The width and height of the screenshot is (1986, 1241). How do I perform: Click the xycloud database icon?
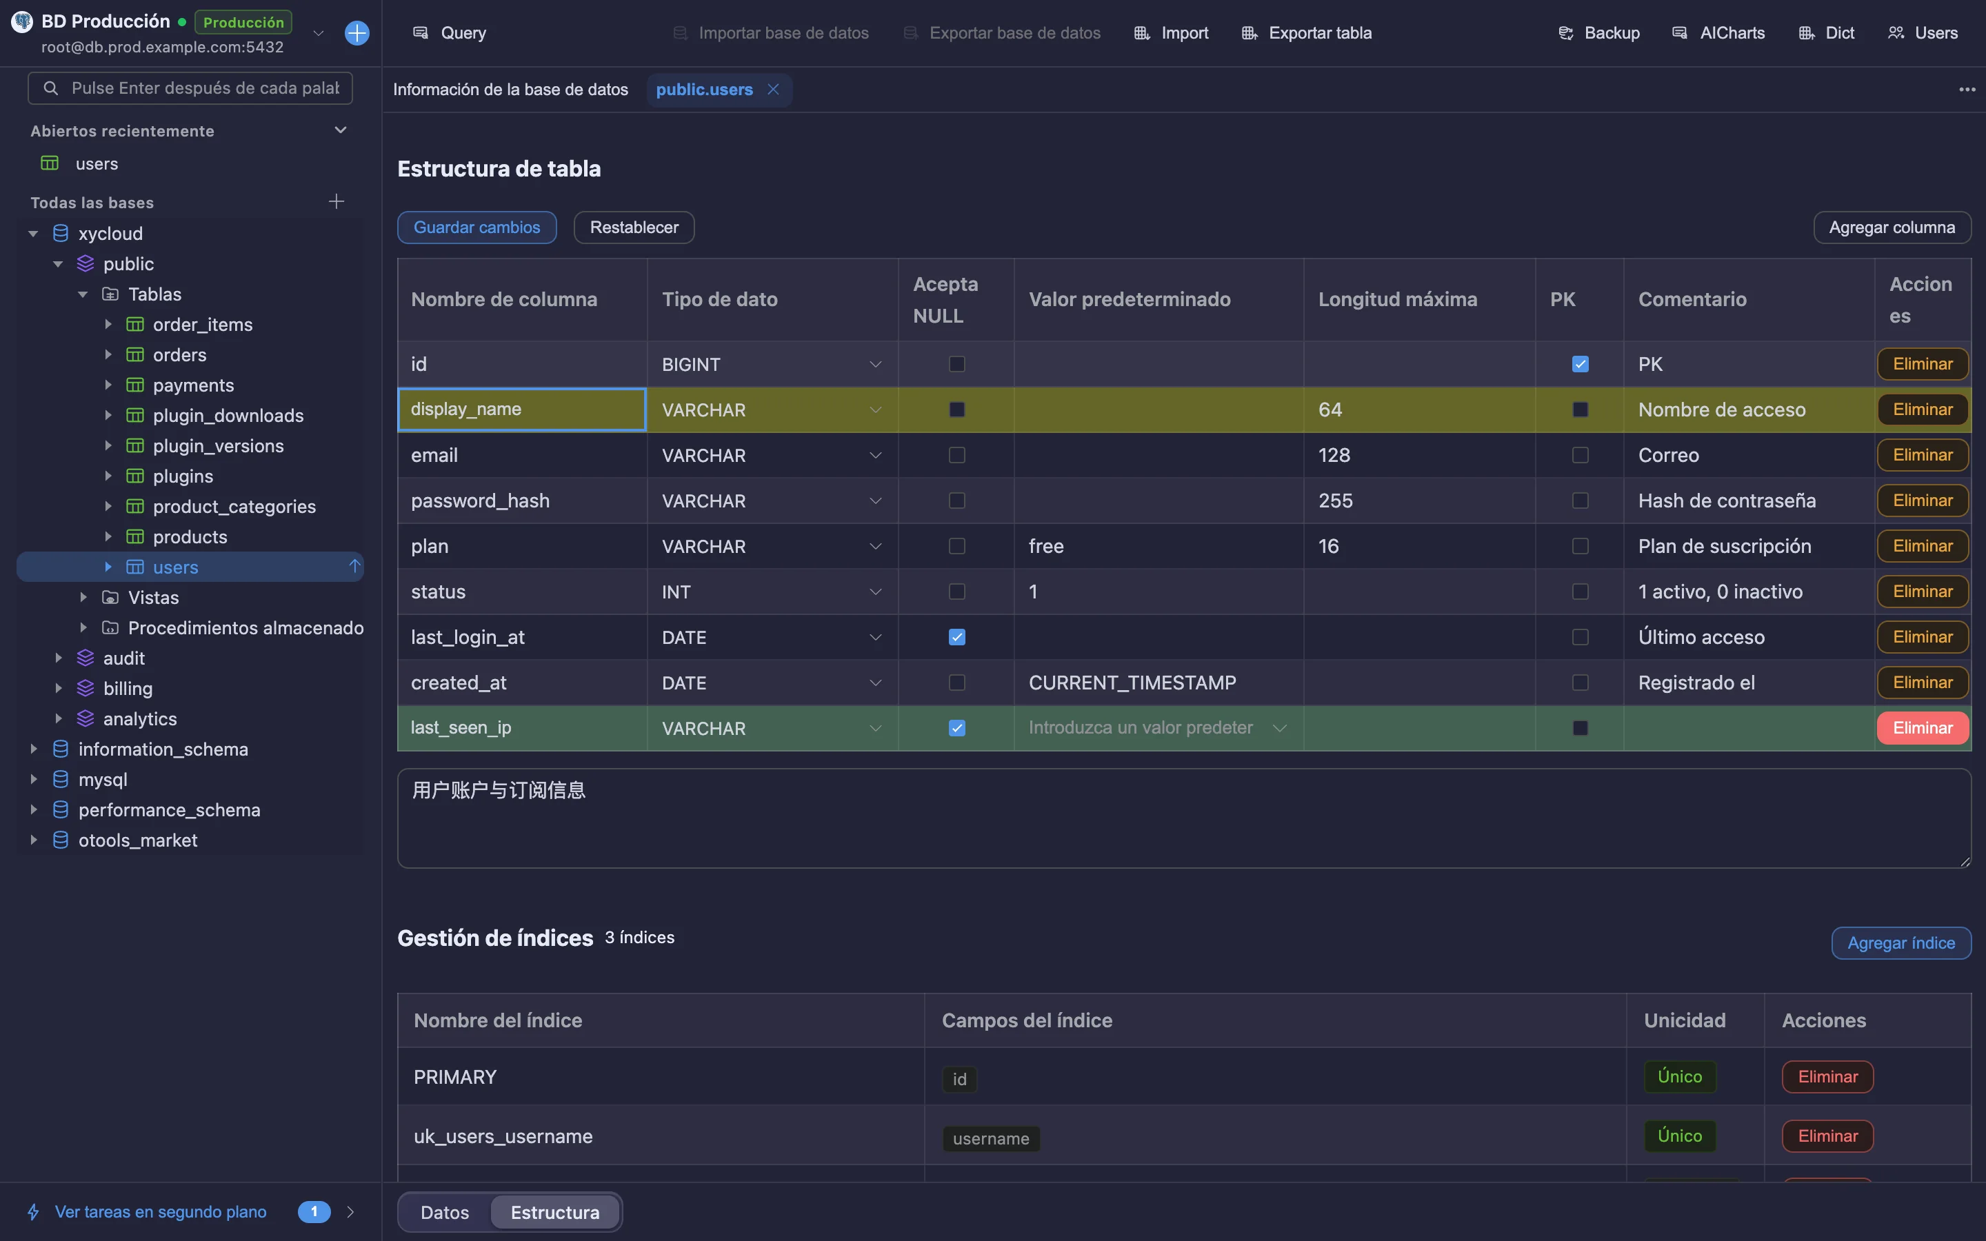(x=61, y=234)
